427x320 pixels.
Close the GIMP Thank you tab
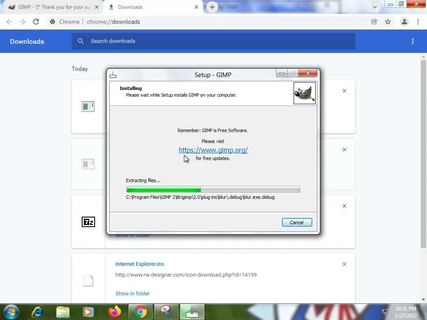pyautogui.click(x=97, y=7)
